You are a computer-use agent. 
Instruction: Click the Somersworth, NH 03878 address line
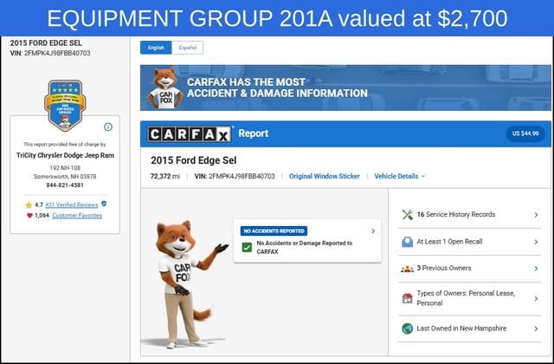pyautogui.click(x=65, y=176)
